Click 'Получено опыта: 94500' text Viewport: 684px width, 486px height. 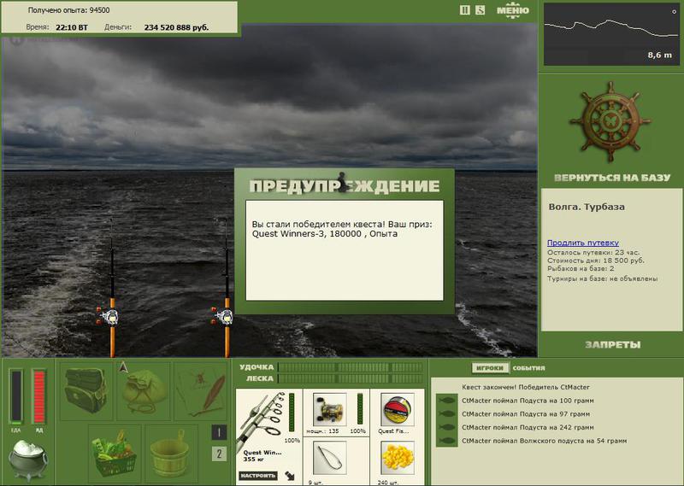(x=69, y=10)
